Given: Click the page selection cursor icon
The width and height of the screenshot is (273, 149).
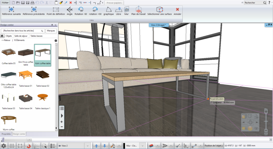Looking at the screenshot, I should tap(45, 146).
